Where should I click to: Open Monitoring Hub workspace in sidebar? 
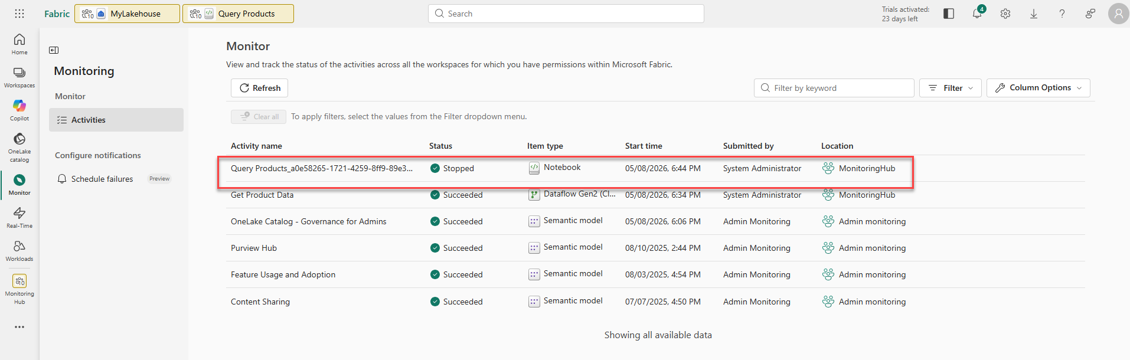[19, 289]
